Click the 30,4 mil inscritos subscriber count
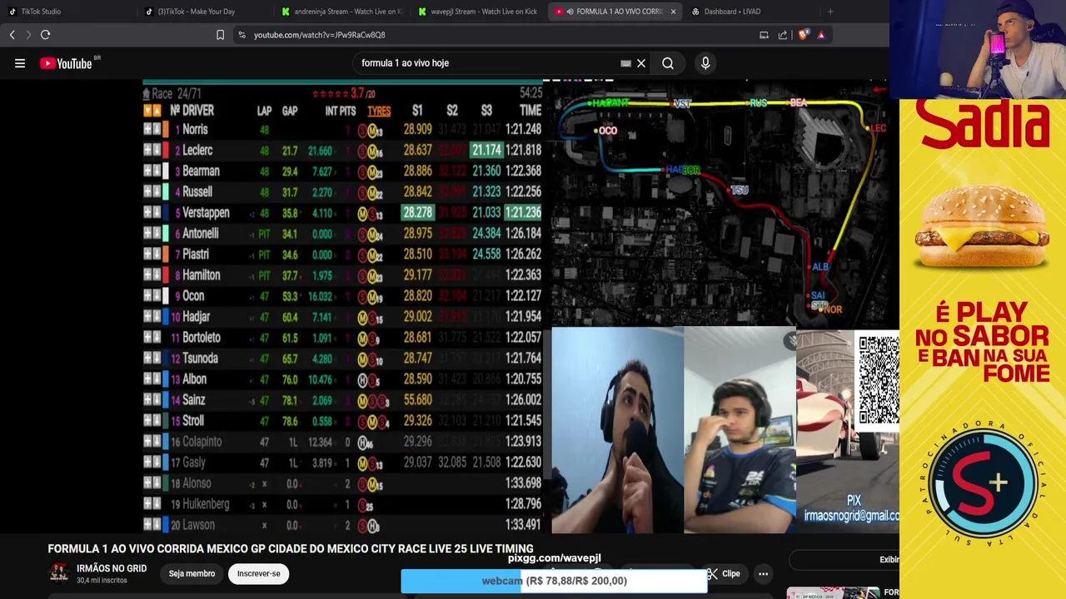The image size is (1066, 599). click(102, 581)
